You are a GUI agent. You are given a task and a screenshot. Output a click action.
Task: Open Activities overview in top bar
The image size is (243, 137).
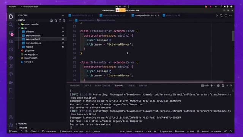coord(13,6)
